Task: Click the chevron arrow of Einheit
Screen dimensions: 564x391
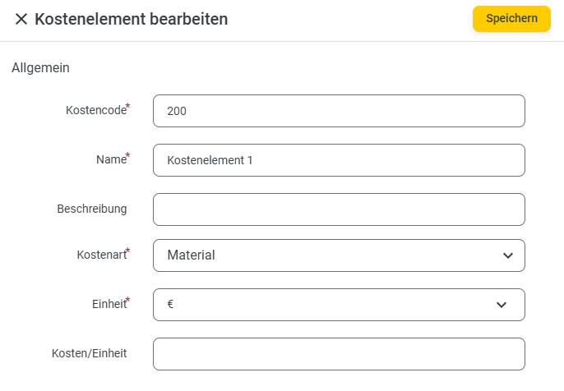Action: 502,305
